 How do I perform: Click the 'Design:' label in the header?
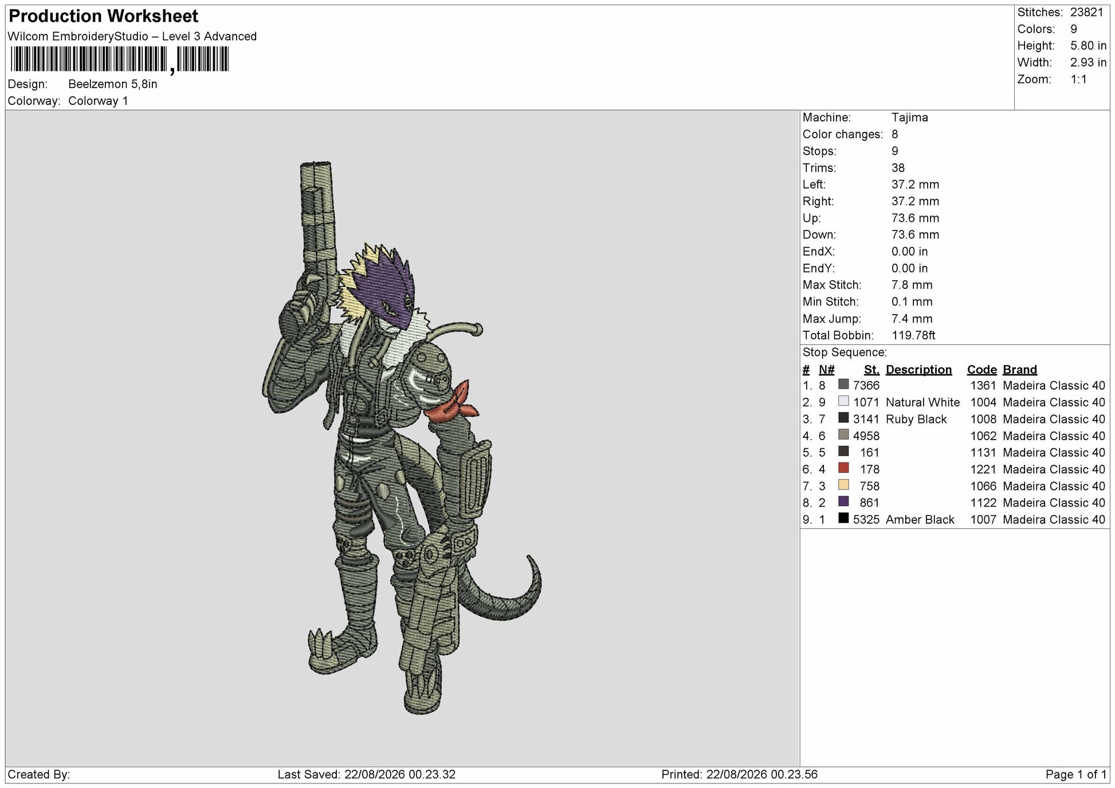[28, 84]
